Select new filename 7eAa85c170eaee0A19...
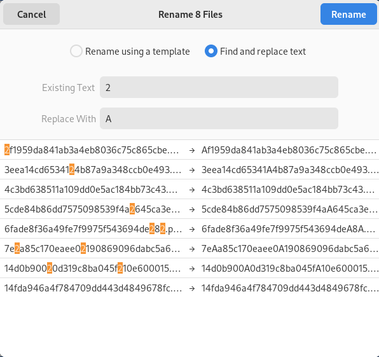This screenshot has width=379, height=357. 290,249
